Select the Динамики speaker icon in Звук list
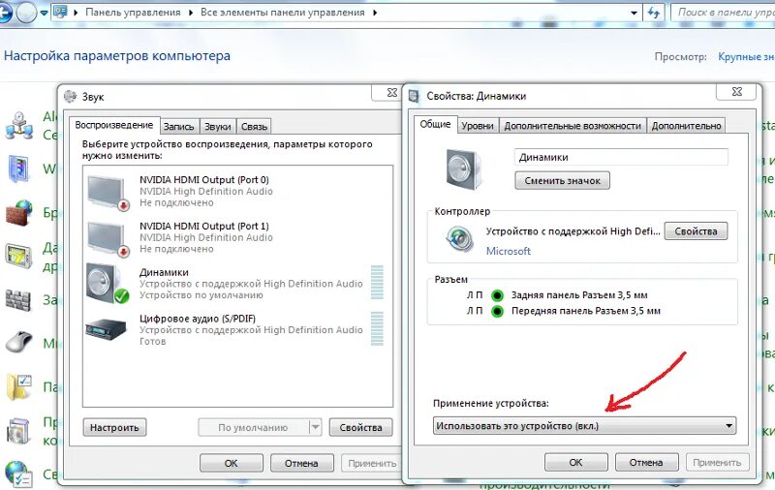 tap(108, 284)
